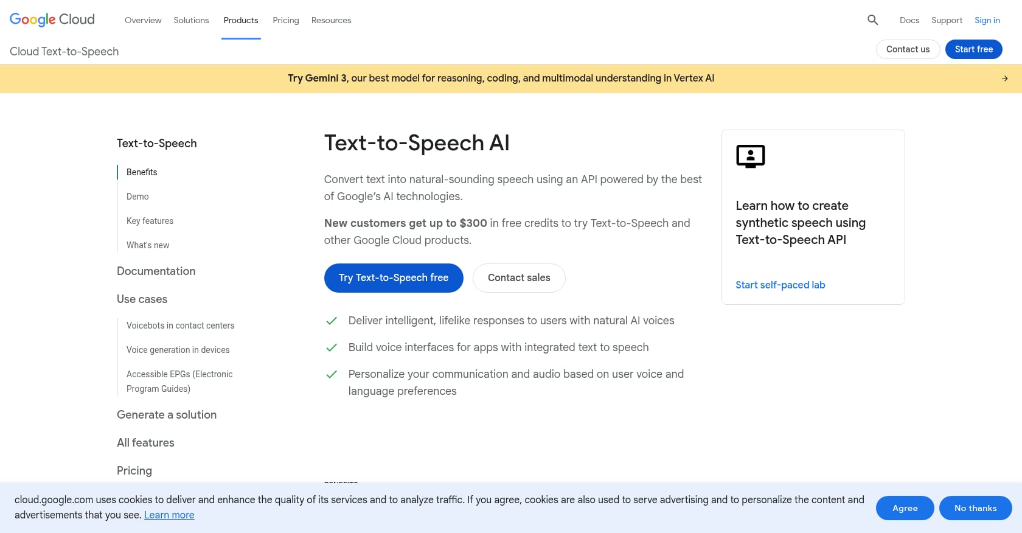Click the arrow on the Gemini 3 banner
Screen dimensions: 1022x533
tap(1005, 78)
